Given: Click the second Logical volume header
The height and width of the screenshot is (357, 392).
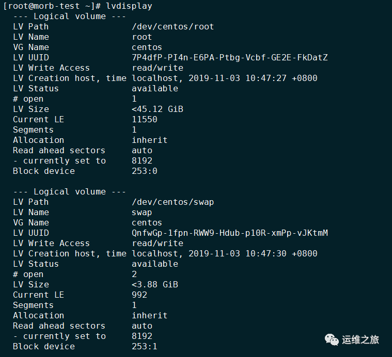Looking at the screenshot, I should pyautogui.click(x=70, y=192).
